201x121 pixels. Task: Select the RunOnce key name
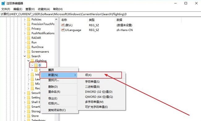[x=37, y=47]
